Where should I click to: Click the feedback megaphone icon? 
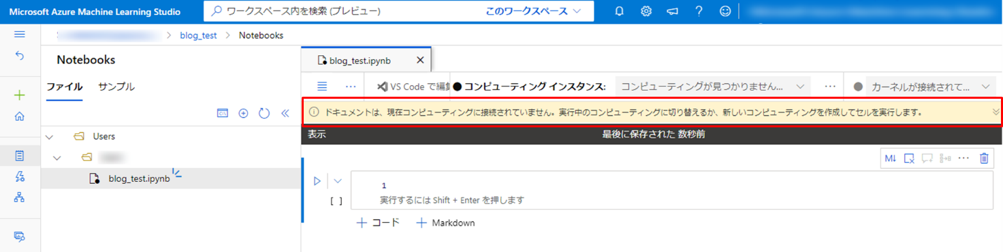coord(673,11)
